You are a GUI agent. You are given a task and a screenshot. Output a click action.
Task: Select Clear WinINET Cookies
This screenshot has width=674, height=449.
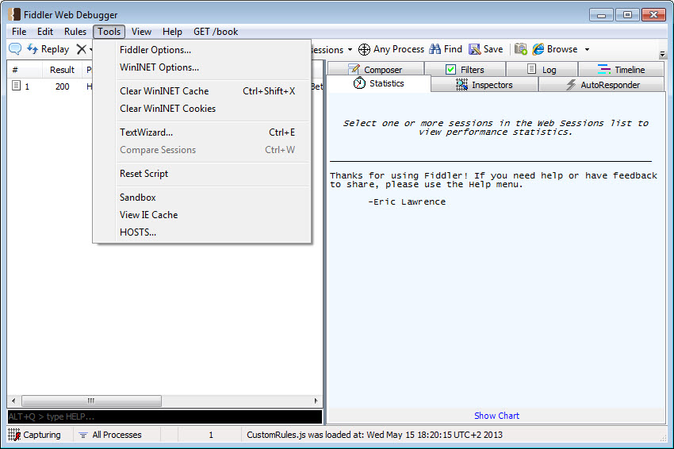[x=201, y=109]
